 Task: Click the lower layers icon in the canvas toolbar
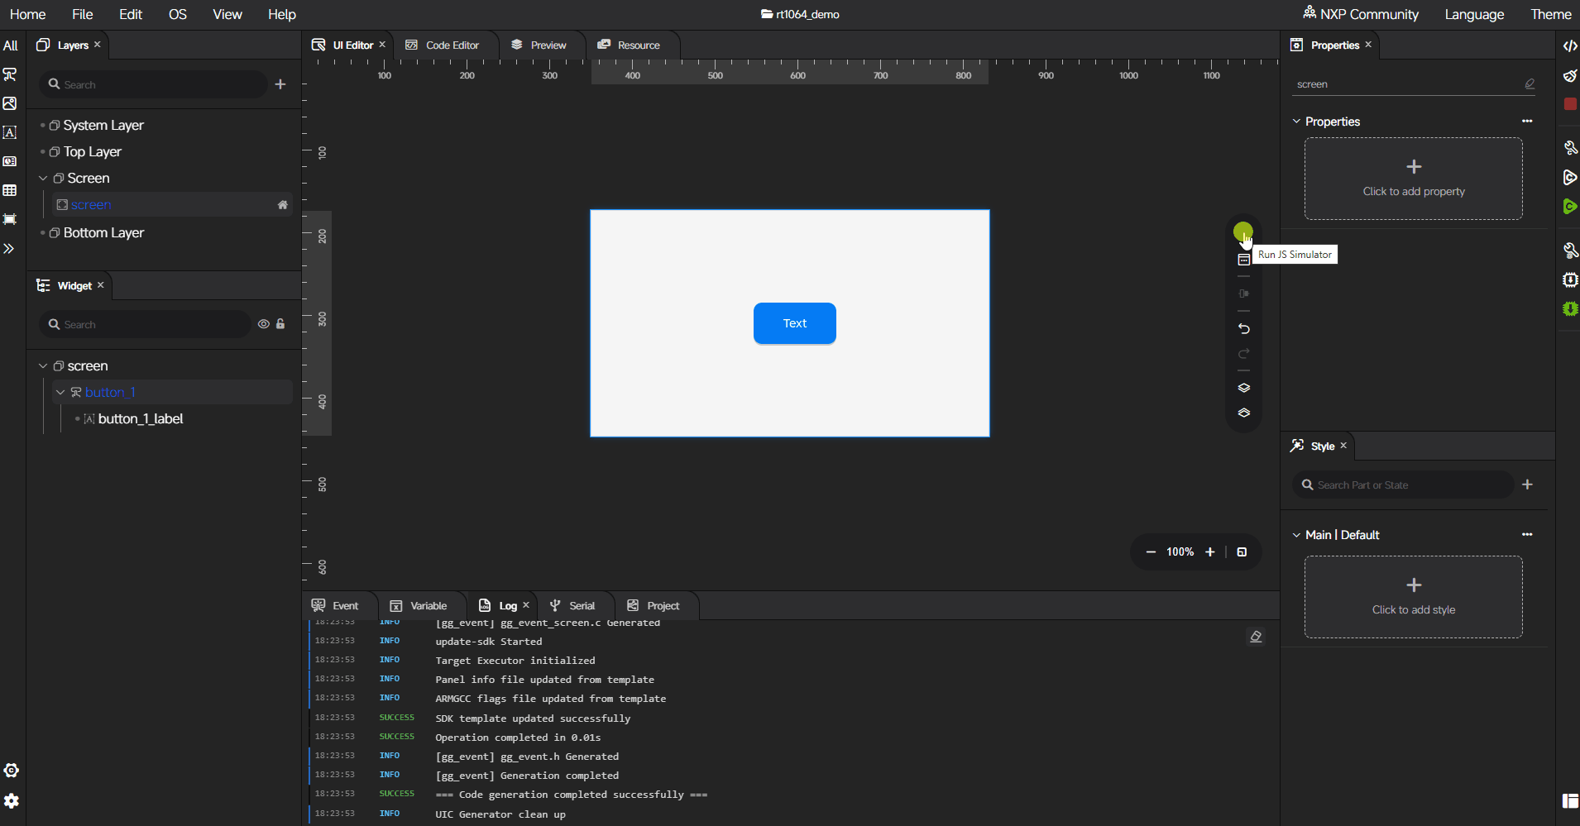click(x=1243, y=413)
